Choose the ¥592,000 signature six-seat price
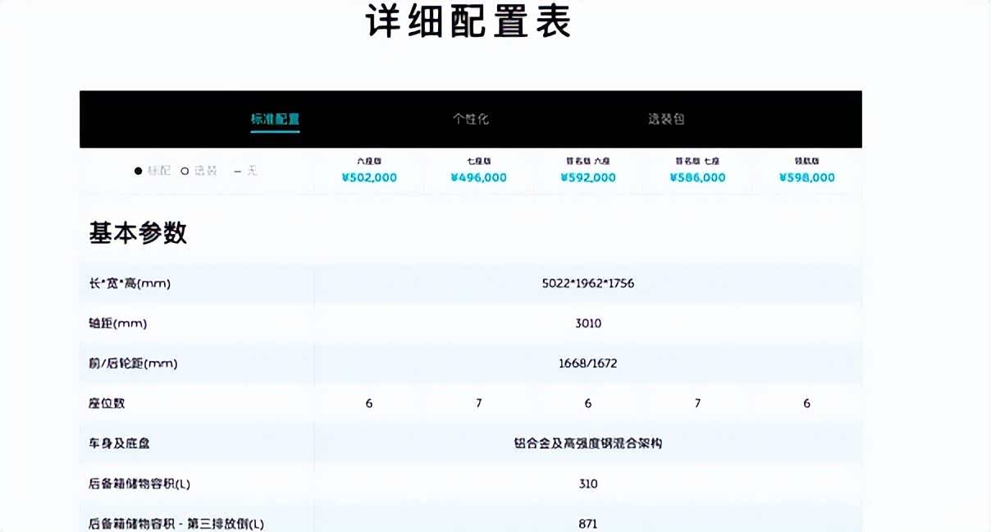Image resolution: width=991 pixels, height=532 pixels. tap(588, 177)
